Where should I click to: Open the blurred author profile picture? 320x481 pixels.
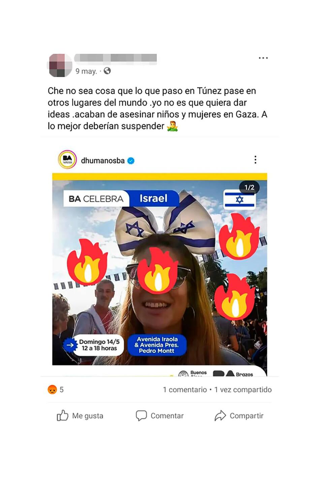[60, 65]
